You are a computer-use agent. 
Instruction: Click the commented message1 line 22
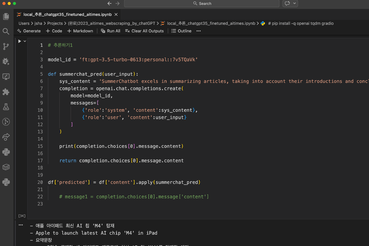(x=134, y=197)
